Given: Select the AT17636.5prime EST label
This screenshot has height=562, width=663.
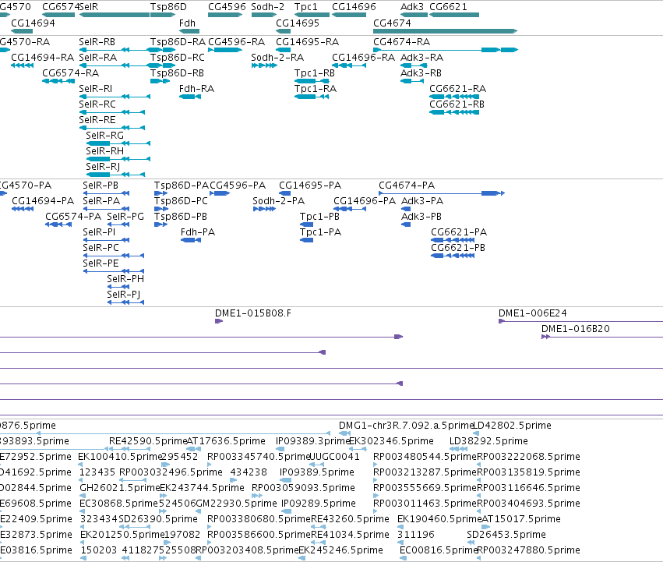Looking at the screenshot, I should 226,441.
